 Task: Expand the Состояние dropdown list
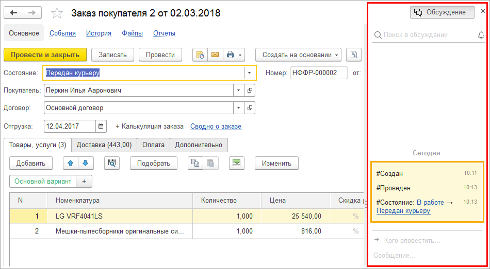tap(250, 73)
